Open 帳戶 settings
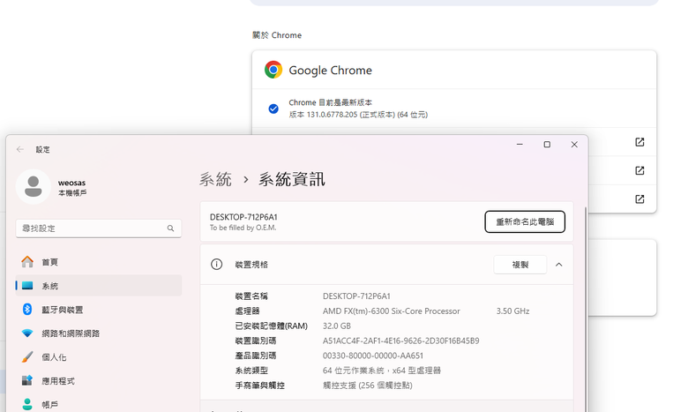The width and height of the screenshot is (688, 412). click(x=98, y=404)
